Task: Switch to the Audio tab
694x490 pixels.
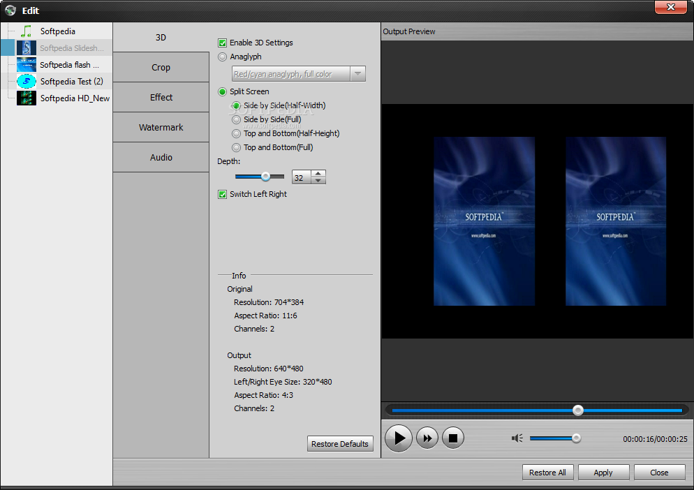Action: (161, 158)
